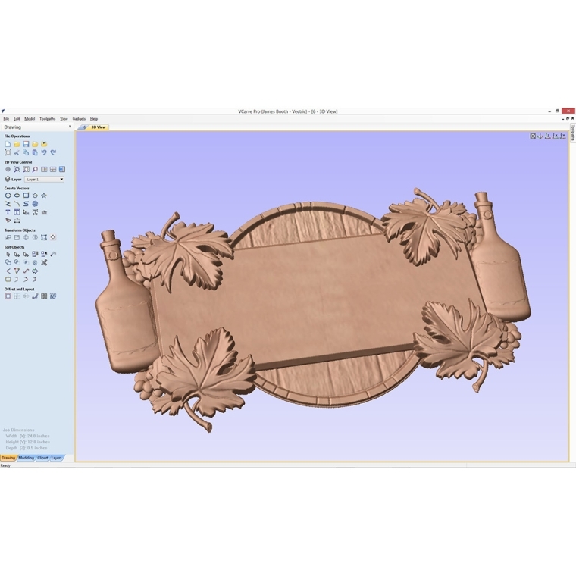The image size is (576, 576).
Task: Restore the inner document window
Action: pyautogui.click(x=568, y=119)
